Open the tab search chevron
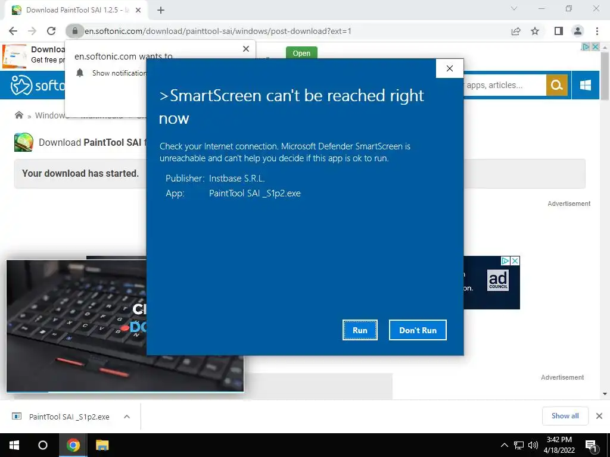The image size is (610, 457). tap(514, 8)
